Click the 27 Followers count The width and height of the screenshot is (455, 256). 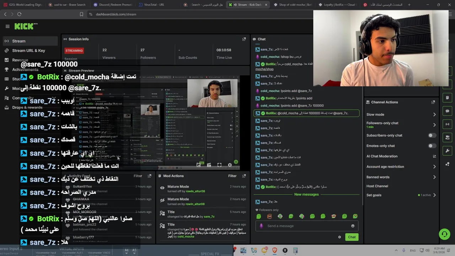[142, 50]
